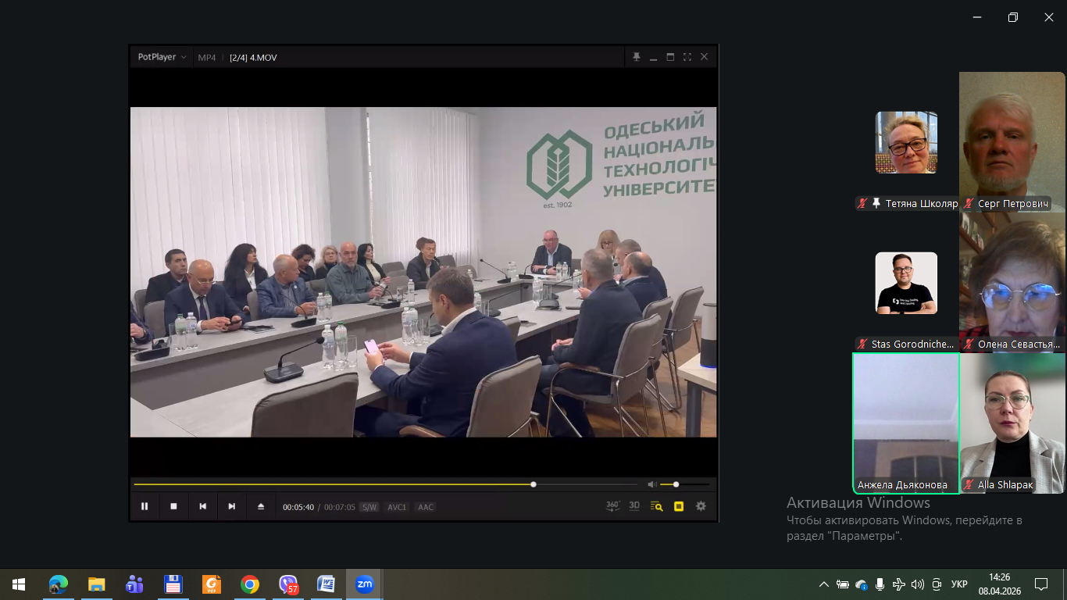Viewport: 1067px width, 600px height.
Task: Toggle the yellow playlist panel button
Action: pos(679,506)
